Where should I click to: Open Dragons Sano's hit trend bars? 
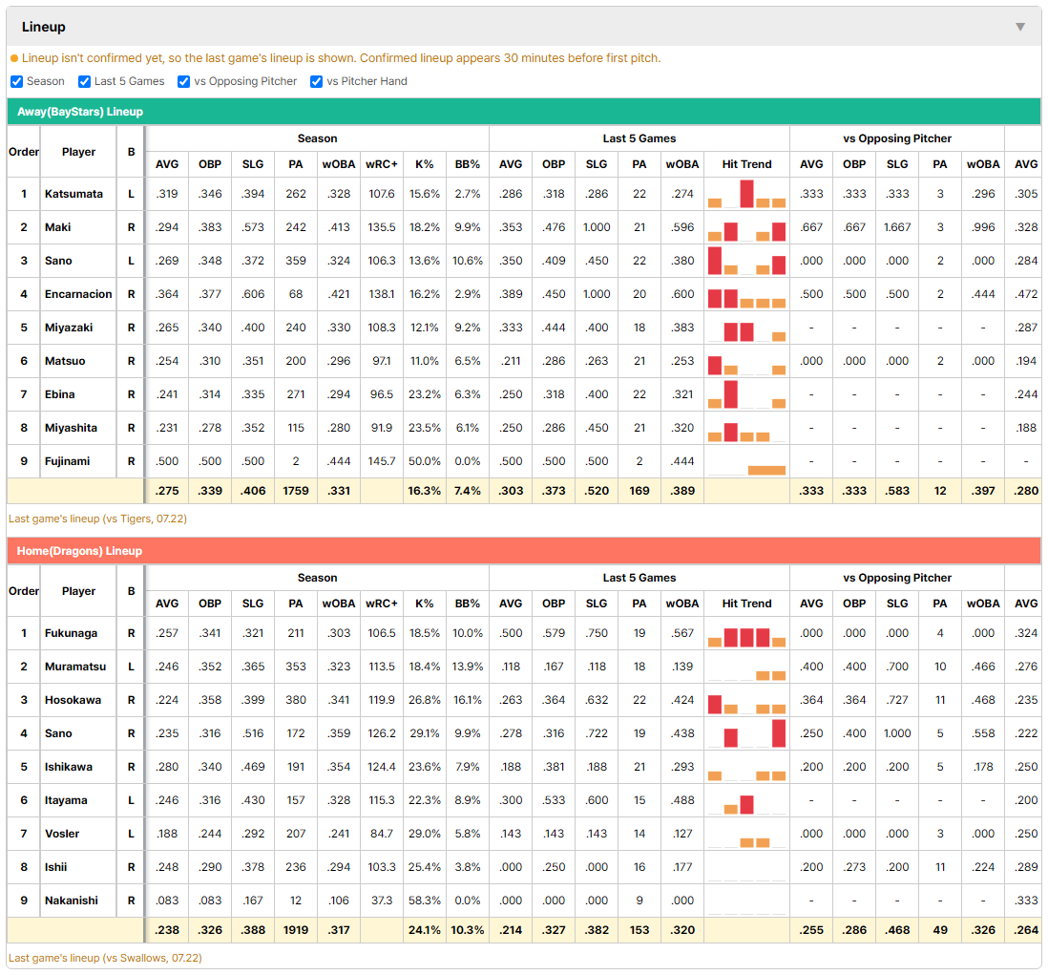746,733
